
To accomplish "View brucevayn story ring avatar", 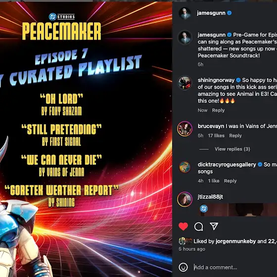I will pos(185,129).
